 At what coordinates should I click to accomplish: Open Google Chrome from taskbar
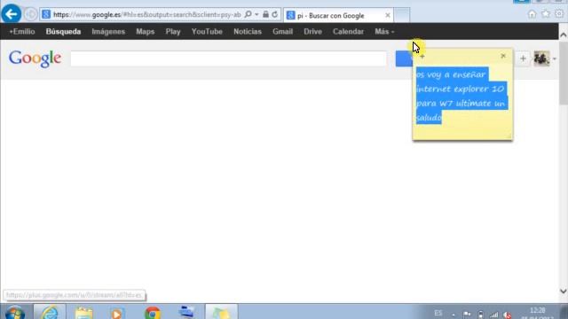(x=153, y=313)
